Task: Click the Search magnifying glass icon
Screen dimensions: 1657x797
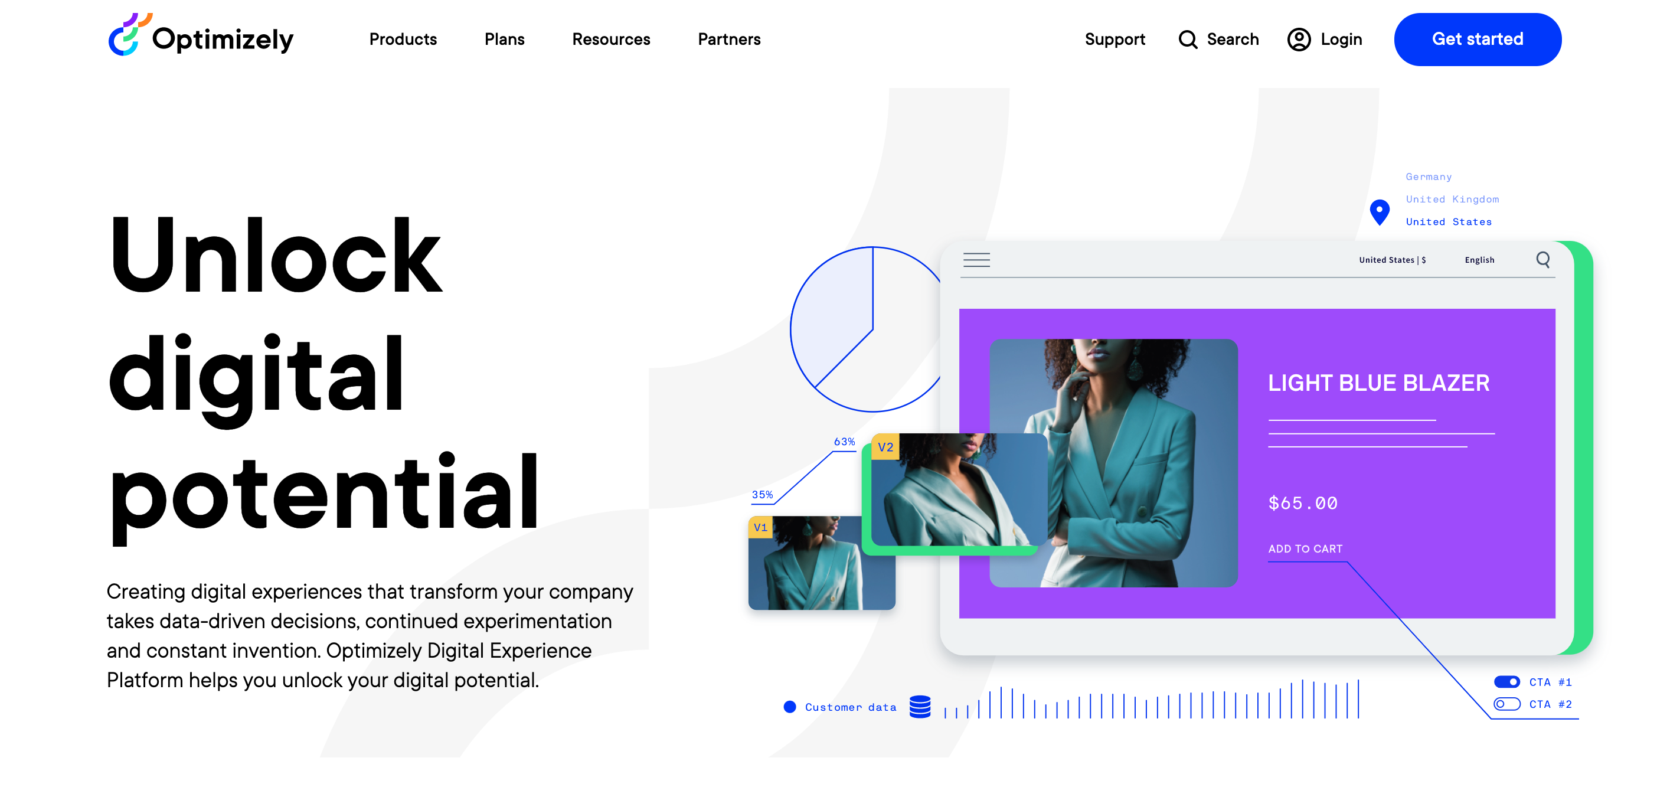Action: [x=1188, y=39]
